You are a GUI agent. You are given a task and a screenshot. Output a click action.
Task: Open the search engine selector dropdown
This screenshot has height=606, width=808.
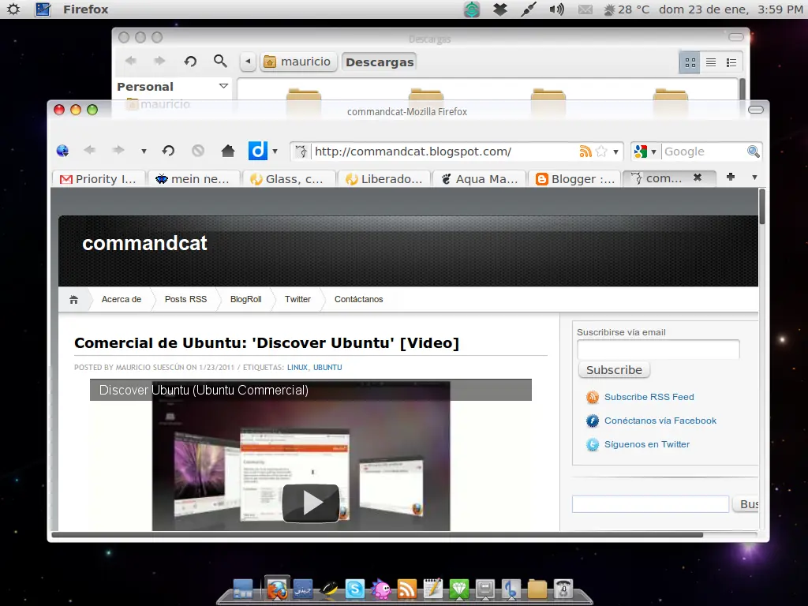pos(653,151)
